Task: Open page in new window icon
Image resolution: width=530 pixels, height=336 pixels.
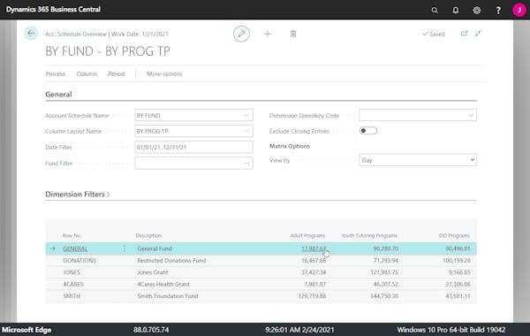Action: tap(464, 34)
